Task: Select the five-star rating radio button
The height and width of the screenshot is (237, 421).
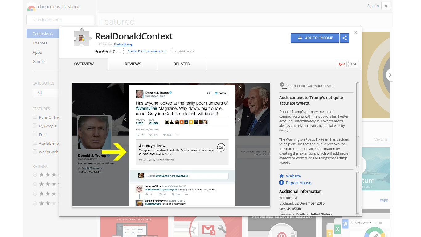Action: (35, 175)
